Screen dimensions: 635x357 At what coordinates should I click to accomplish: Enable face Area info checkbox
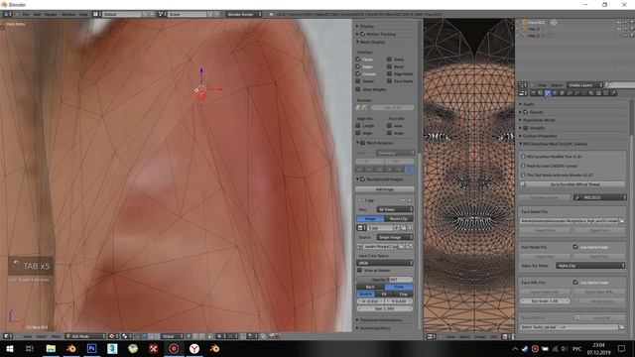389,126
